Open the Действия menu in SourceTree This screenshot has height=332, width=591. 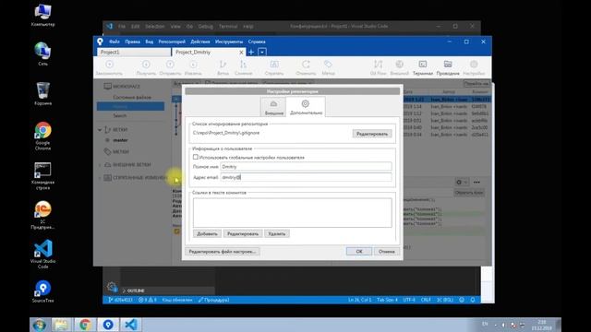(x=200, y=41)
